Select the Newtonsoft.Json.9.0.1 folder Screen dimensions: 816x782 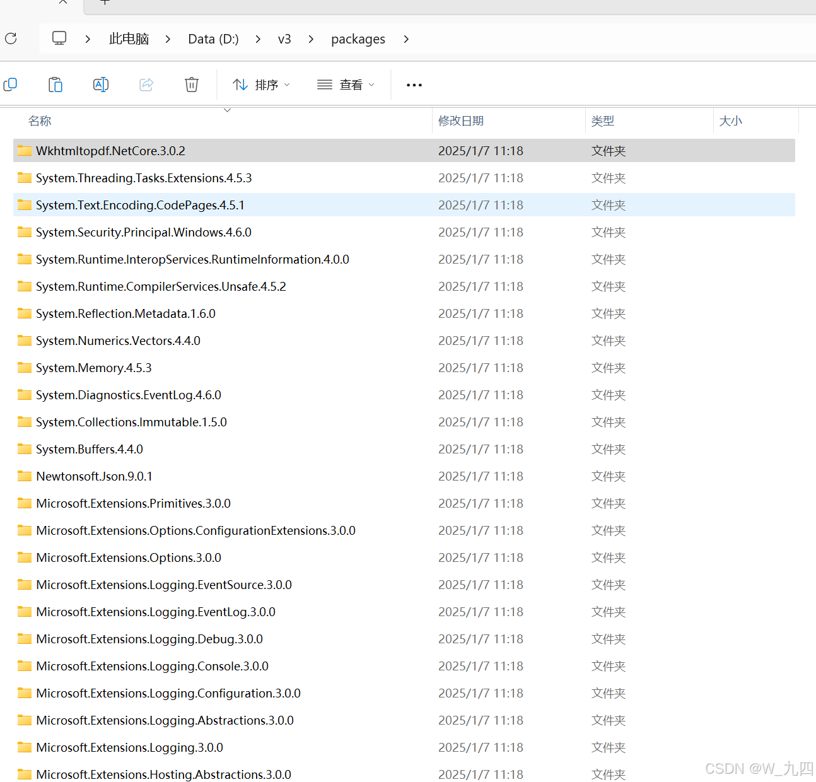[x=404, y=476]
